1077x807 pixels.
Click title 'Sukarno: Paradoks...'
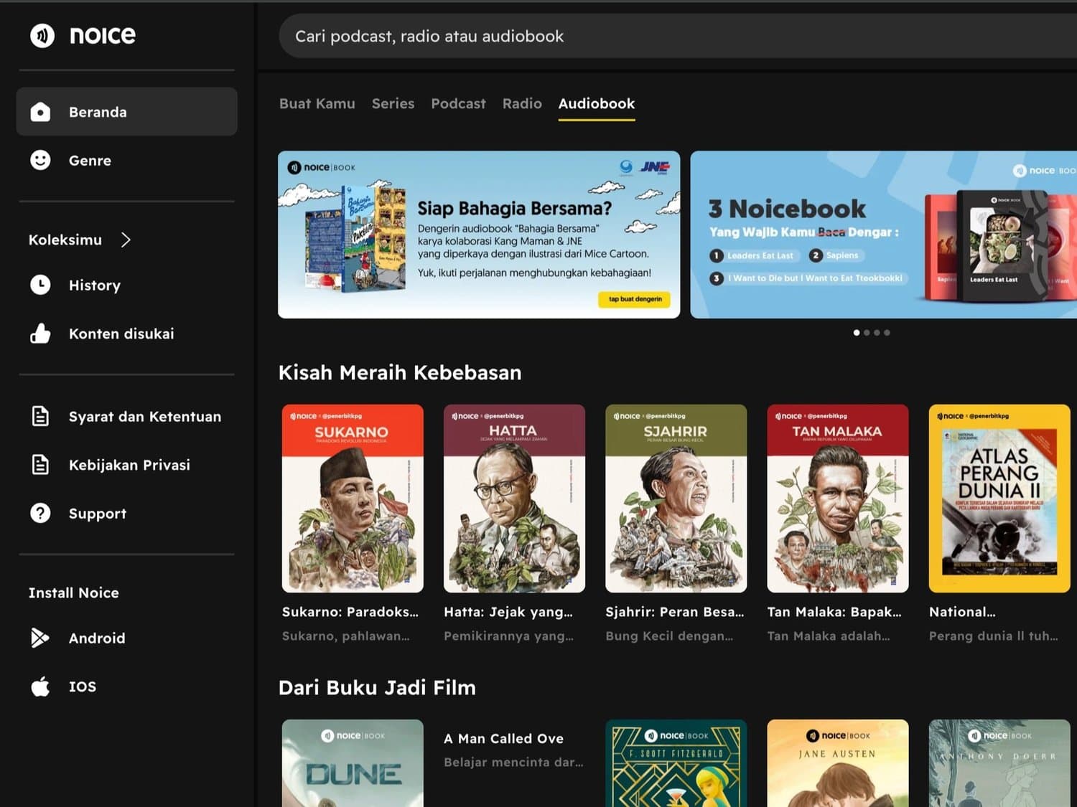350,612
